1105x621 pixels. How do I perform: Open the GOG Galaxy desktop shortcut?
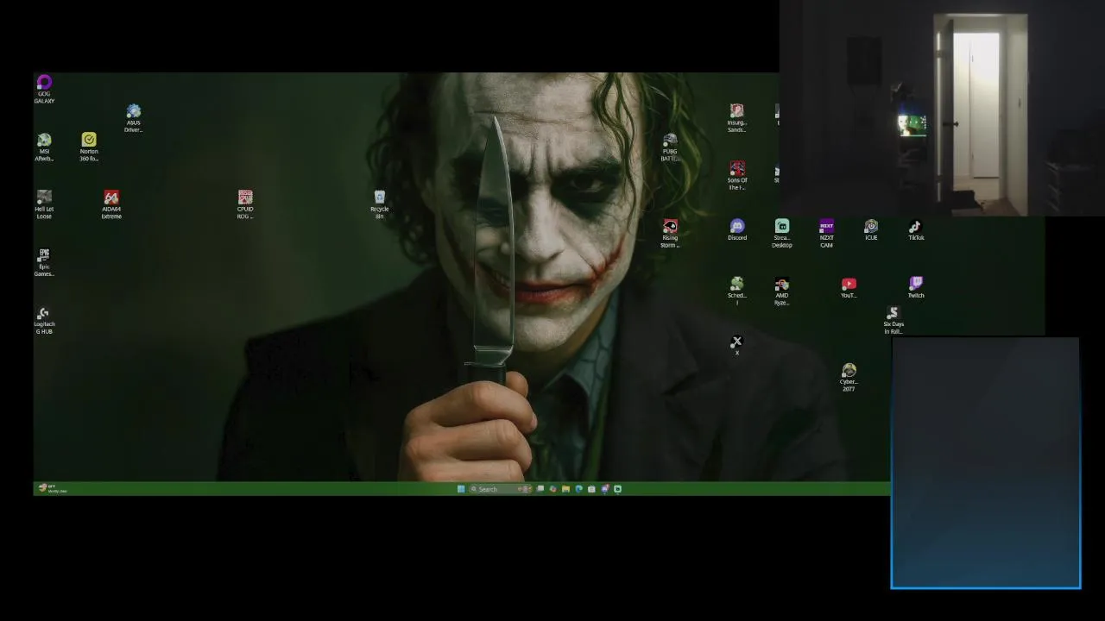click(x=44, y=90)
